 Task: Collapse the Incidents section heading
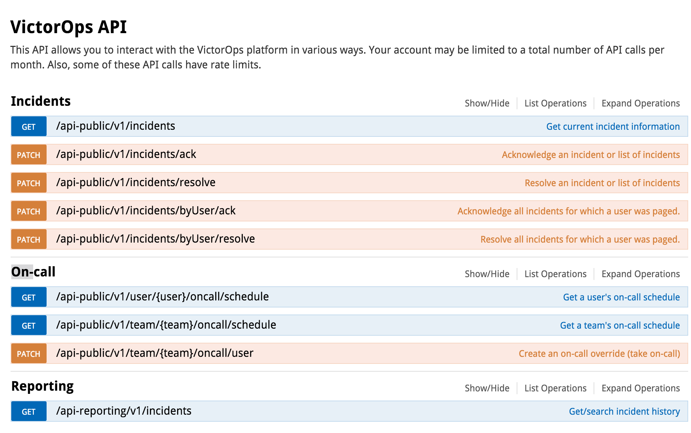point(41,101)
